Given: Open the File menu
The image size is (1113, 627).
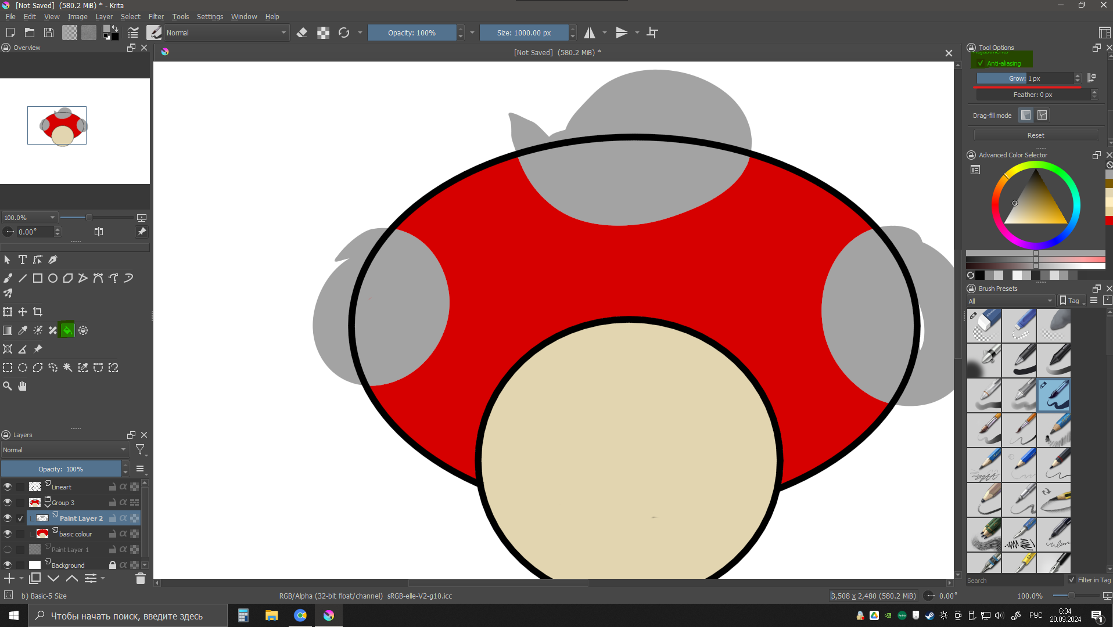Looking at the screenshot, I should click(x=10, y=17).
